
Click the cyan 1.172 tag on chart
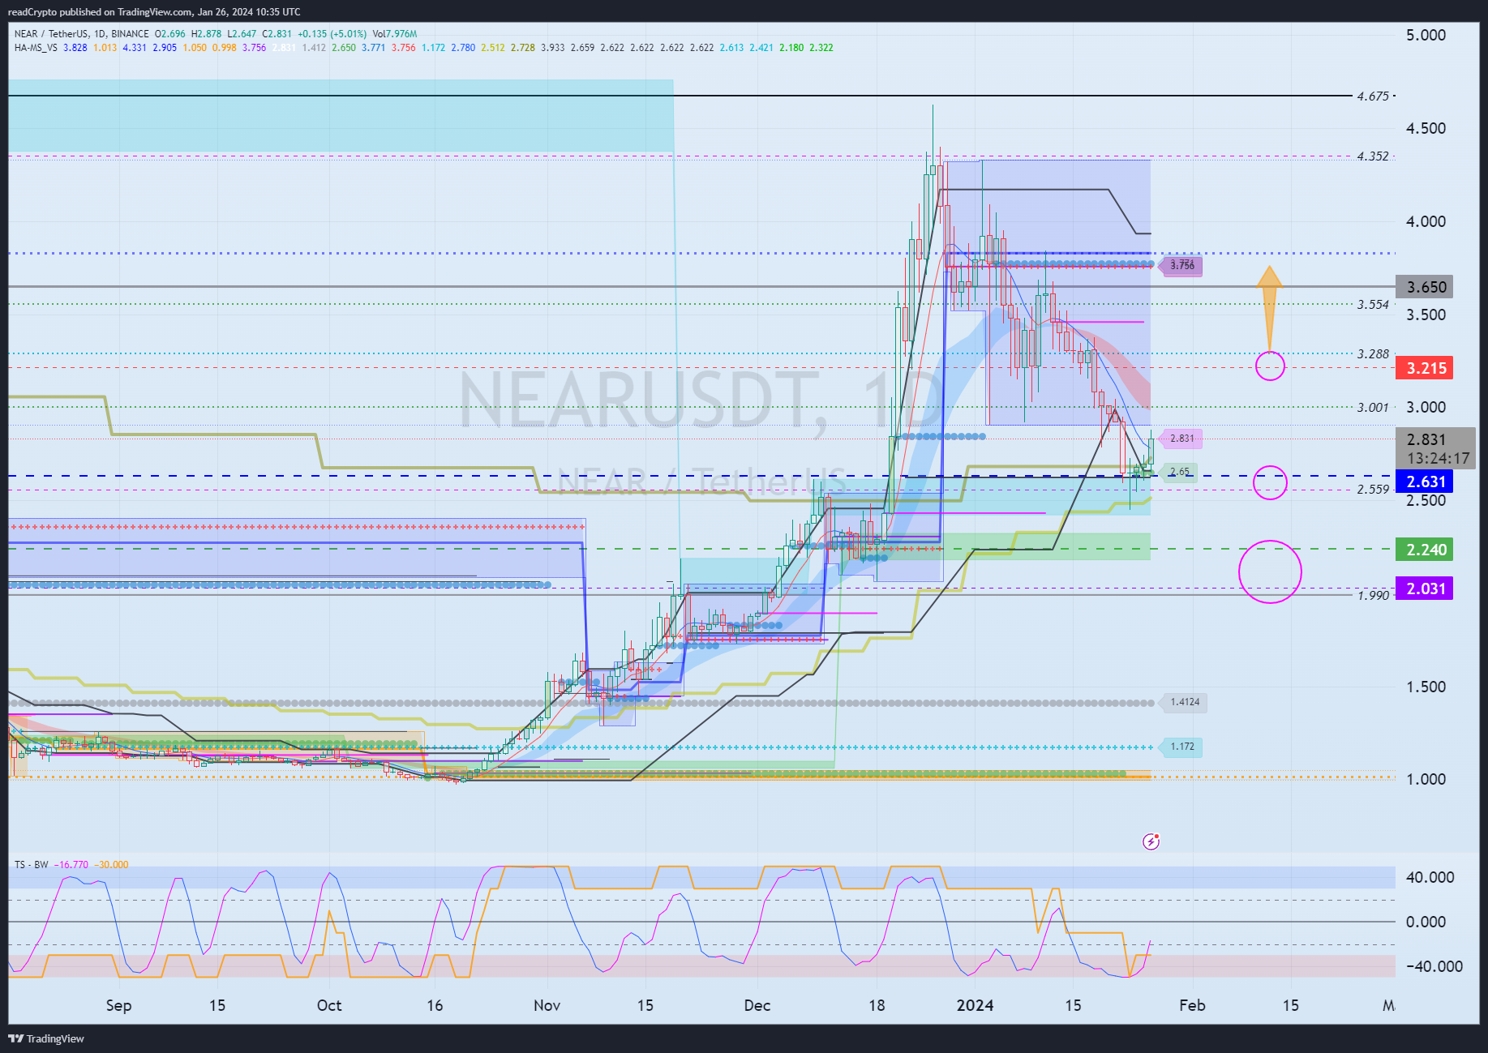[x=1181, y=747]
